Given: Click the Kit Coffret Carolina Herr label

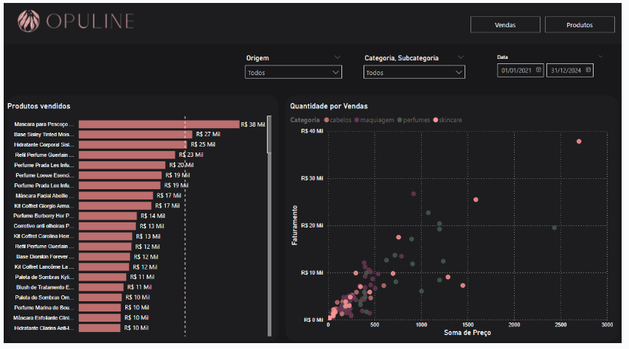Looking at the screenshot, I should [44, 236].
